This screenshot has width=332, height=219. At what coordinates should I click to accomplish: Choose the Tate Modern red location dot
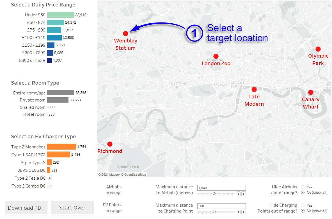click(254, 89)
